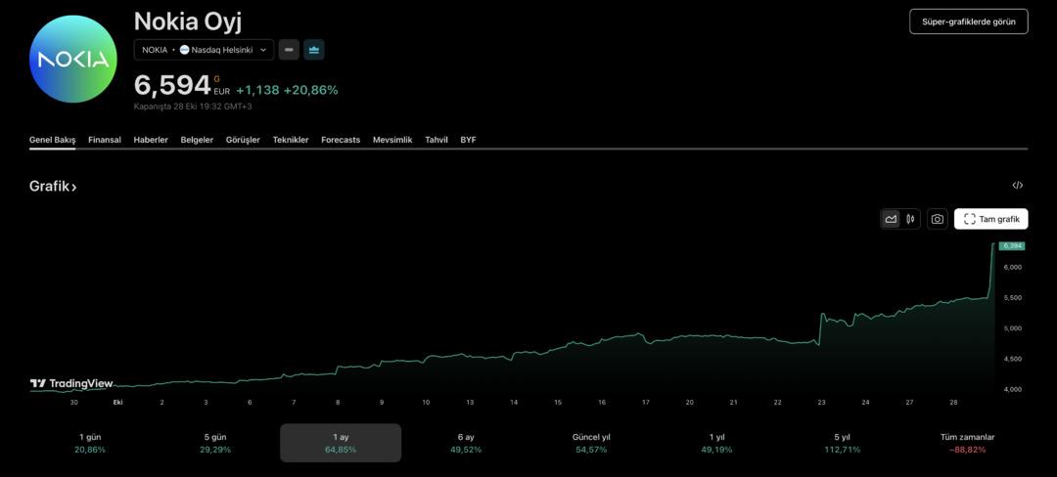
Task: Take a chart snapshot with camera icon
Action: (x=938, y=219)
